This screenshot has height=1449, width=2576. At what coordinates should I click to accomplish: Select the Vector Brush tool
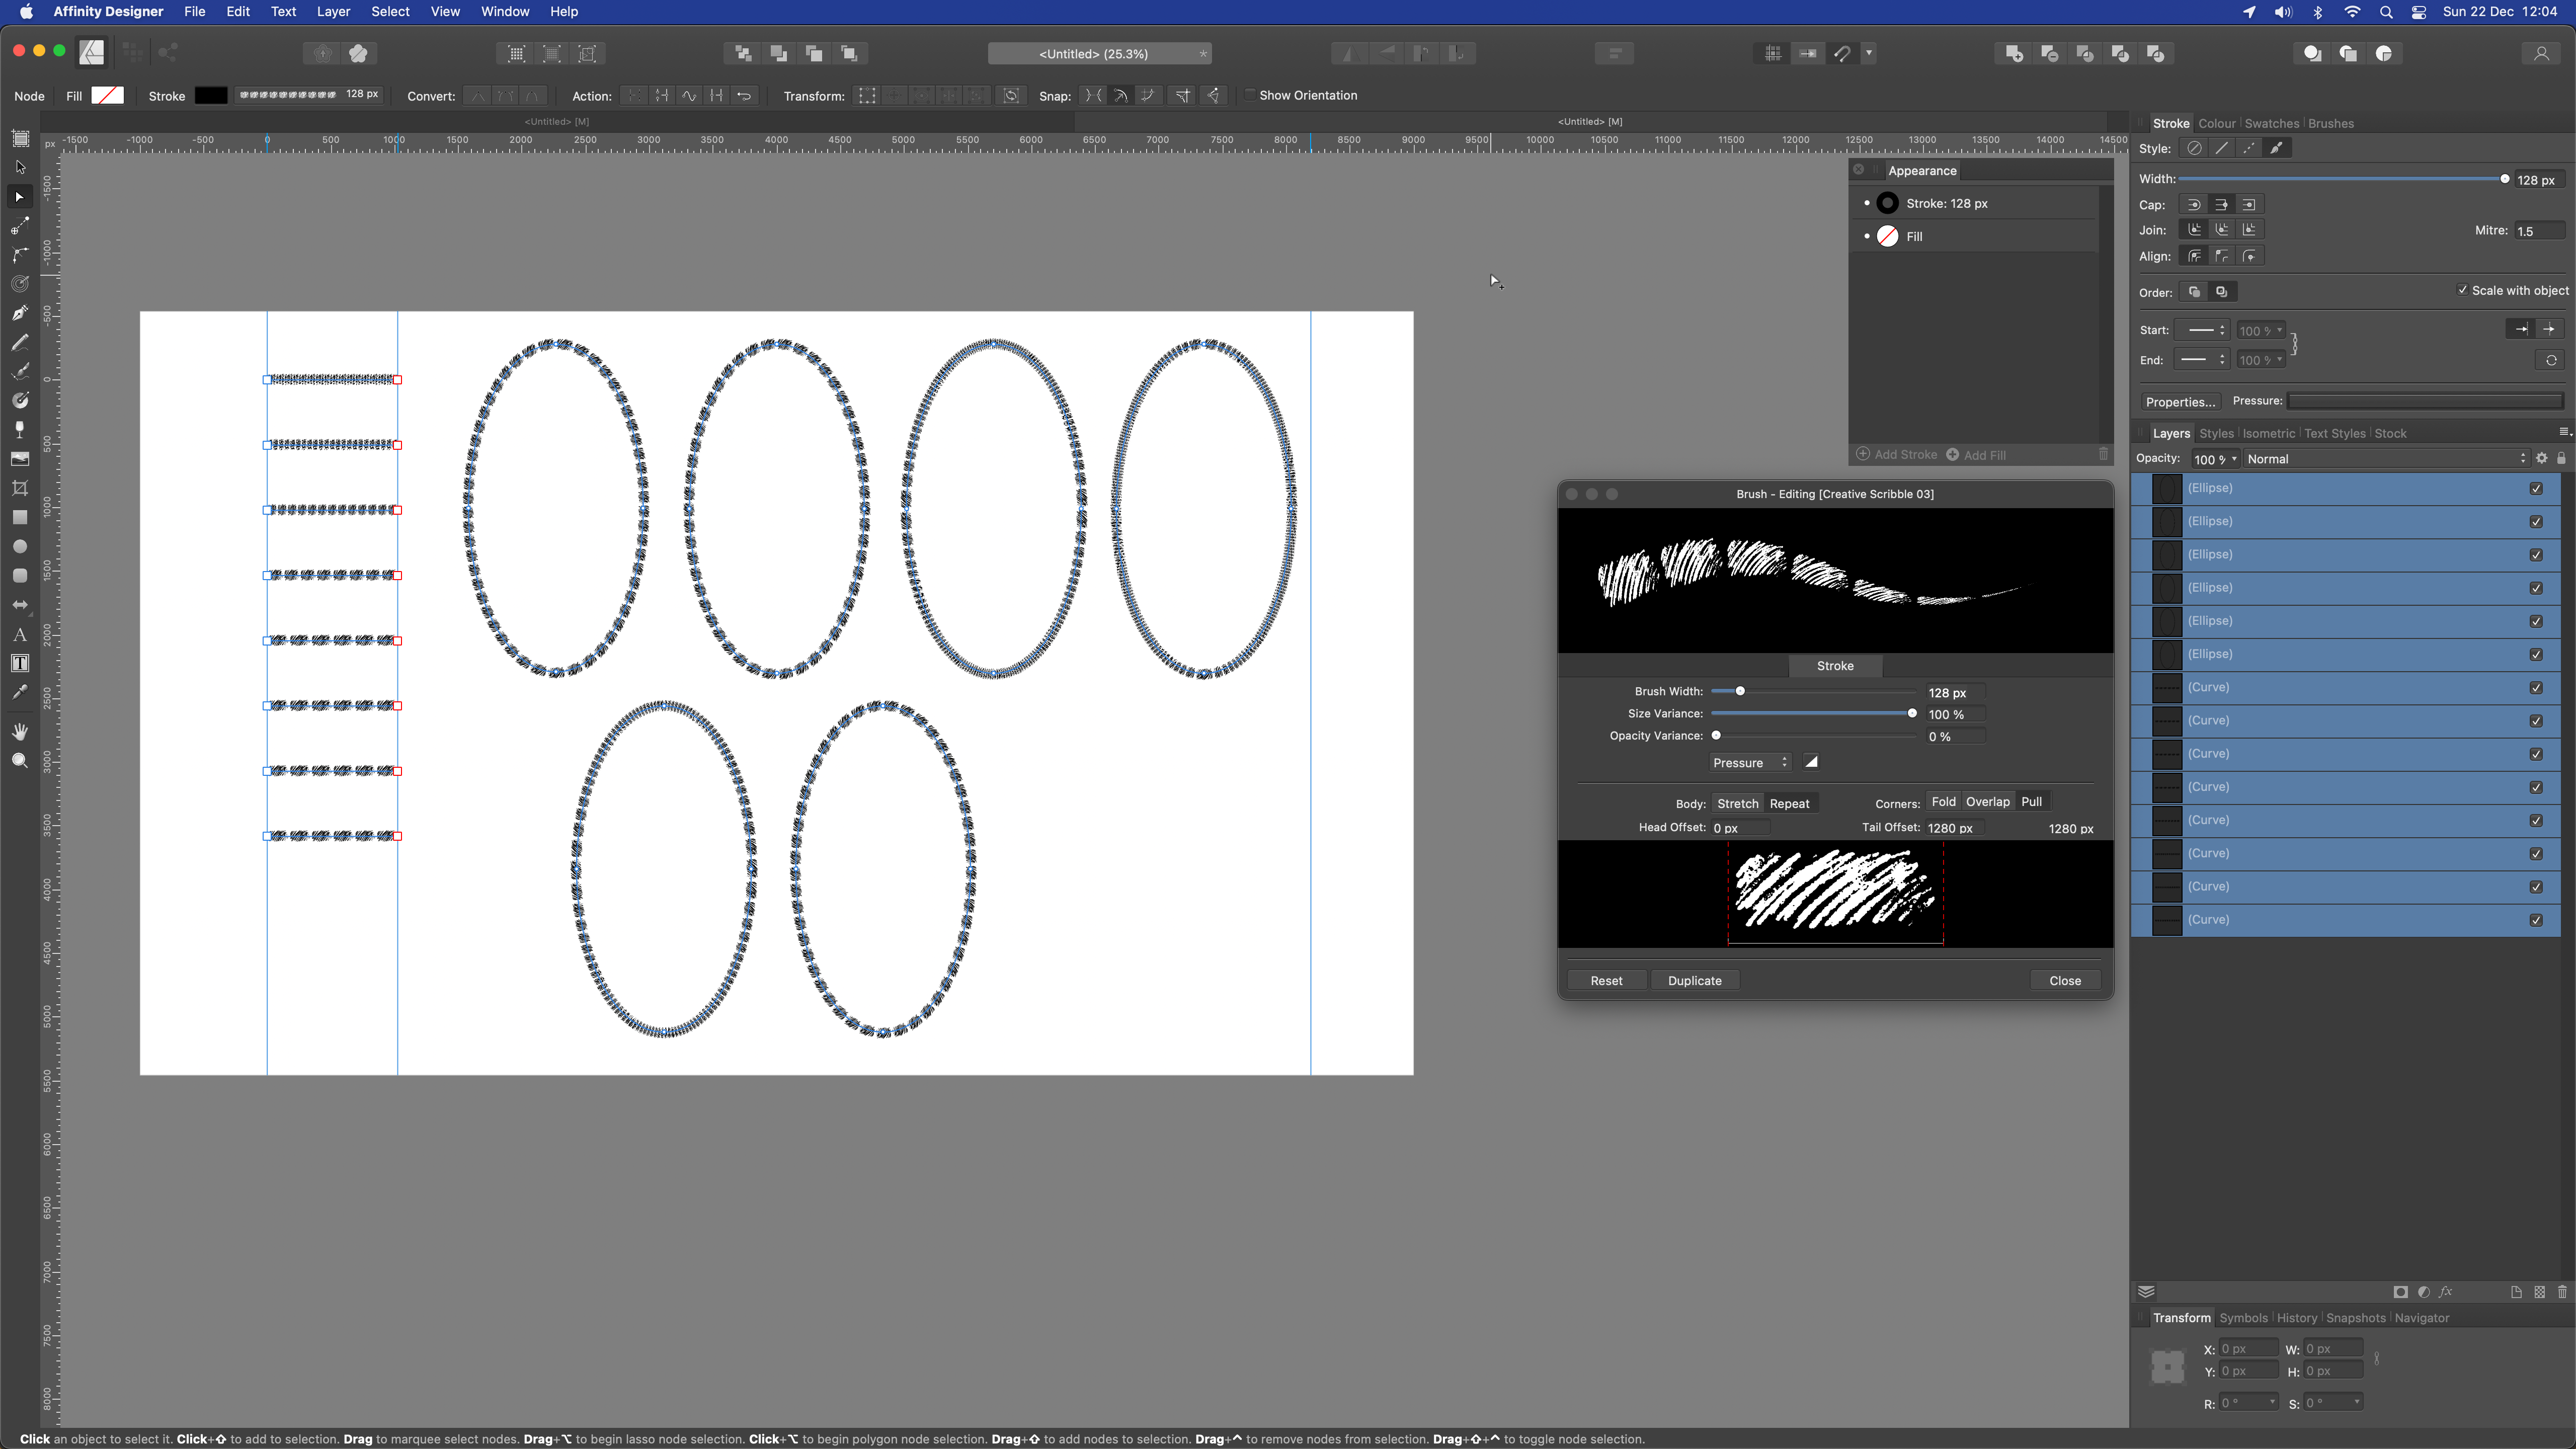20,371
